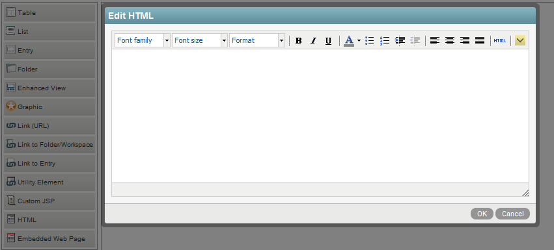Click the Link to Folder/Workspace chain icon
Screen dimensions: 554x250
tap(11, 144)
